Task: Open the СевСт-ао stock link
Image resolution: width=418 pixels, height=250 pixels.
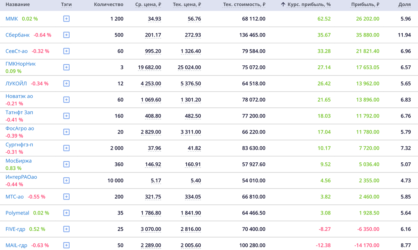Action: [16, 51]
